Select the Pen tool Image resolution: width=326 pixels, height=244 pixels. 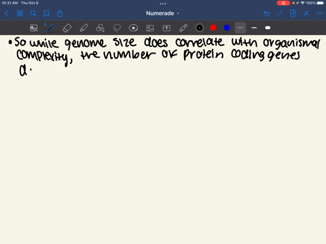[50, 28]
